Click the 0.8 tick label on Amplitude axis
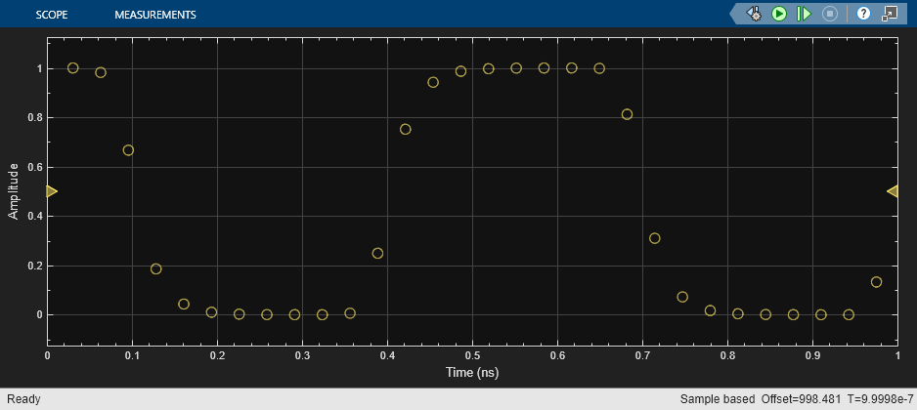Viewport: 917px width, 410px height. (x=34, y=117)
